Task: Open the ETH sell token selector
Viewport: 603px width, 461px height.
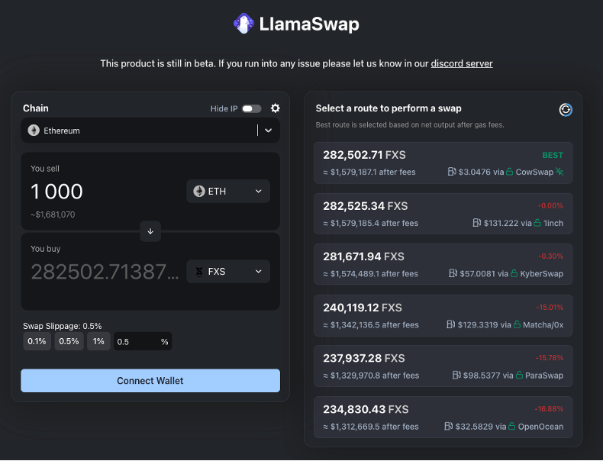Action: (227, 192)
